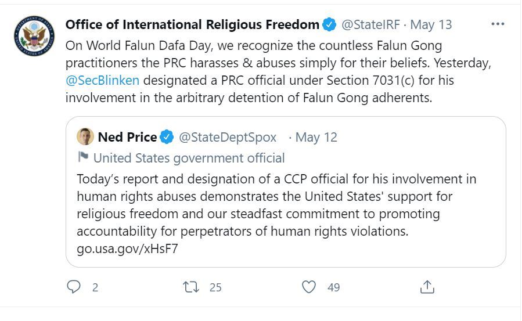522x321 pixels.
Task: Click the United States government official label
Action: click(189, 158)
